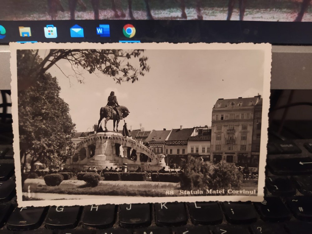Viewport: 312px width, 234px height.
Task: Switch to Microsoft Word on taskbar
Action: coord(103,31)
